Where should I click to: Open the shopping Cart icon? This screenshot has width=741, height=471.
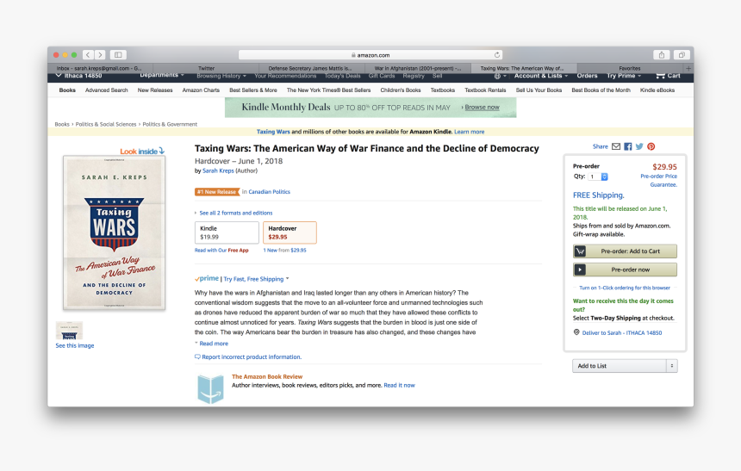tap(660, 76)
